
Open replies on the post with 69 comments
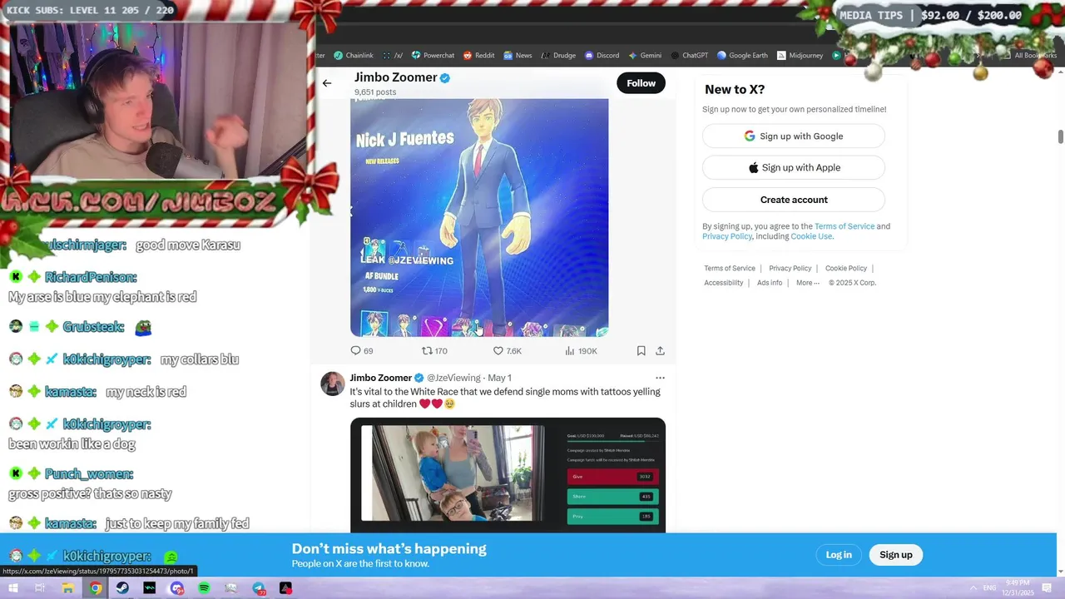click(362, 351)
